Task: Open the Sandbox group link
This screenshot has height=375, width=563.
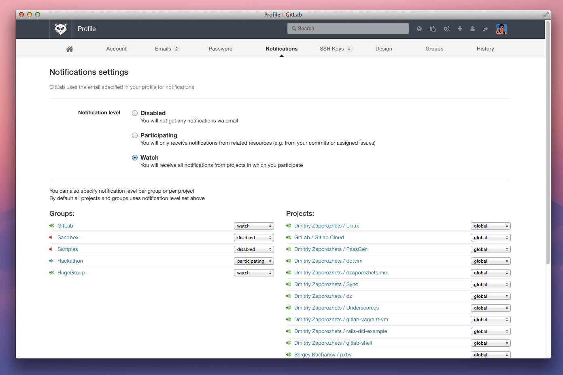Action: click(68, 238)
